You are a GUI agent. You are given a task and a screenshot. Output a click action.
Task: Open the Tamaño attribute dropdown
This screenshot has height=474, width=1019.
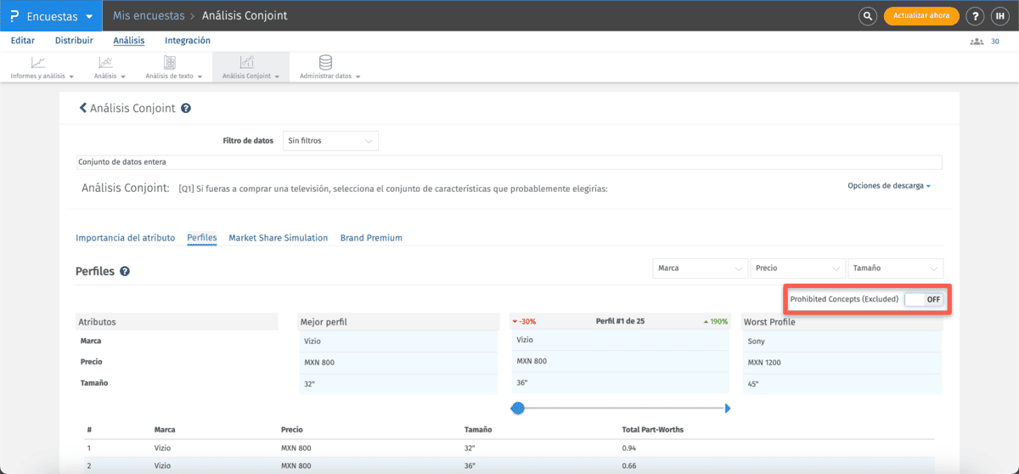[x=895, y=268]
